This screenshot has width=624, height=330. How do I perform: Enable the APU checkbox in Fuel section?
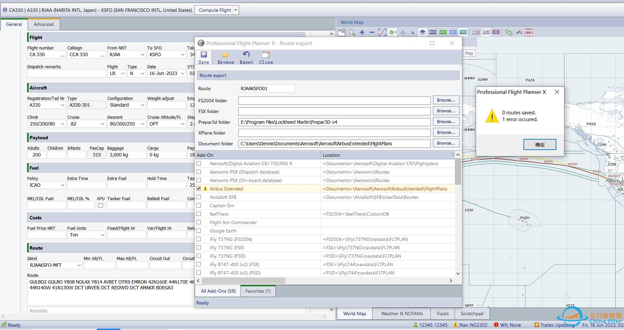[x=101, y=206]
